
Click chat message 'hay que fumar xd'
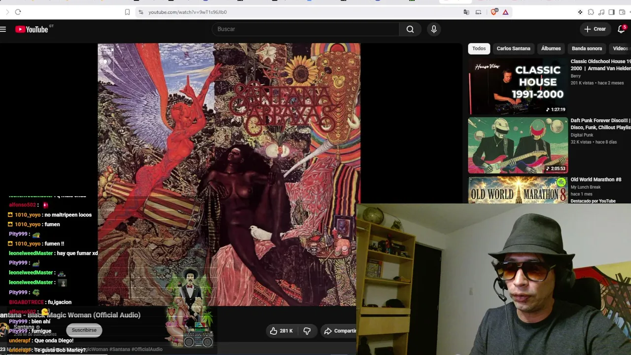coord(77,253)
